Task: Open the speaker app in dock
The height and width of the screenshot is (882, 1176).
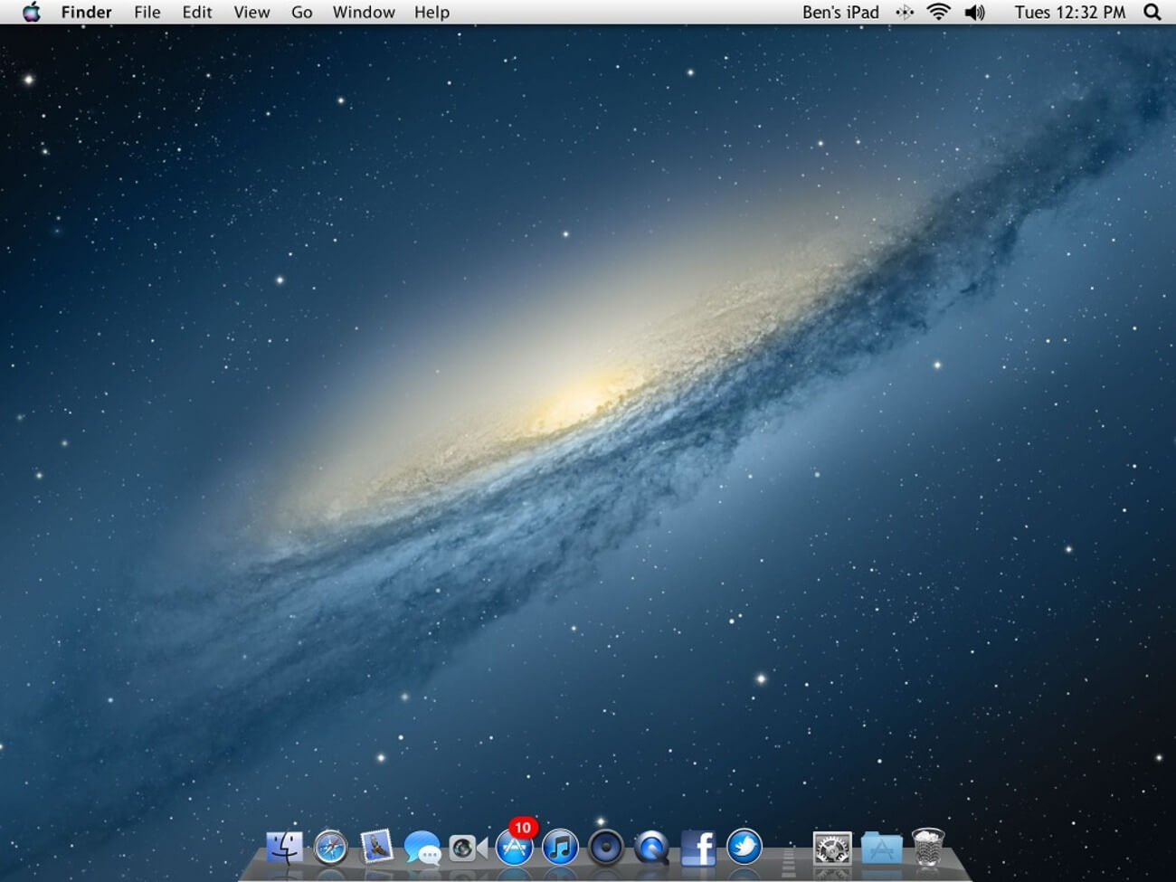Action: click(x=606, y=849)
